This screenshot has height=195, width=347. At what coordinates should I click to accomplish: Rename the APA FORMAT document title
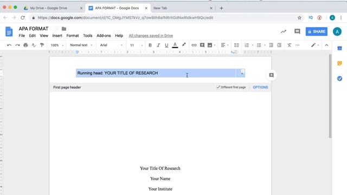pyautogui.click(x=34, y=29)
